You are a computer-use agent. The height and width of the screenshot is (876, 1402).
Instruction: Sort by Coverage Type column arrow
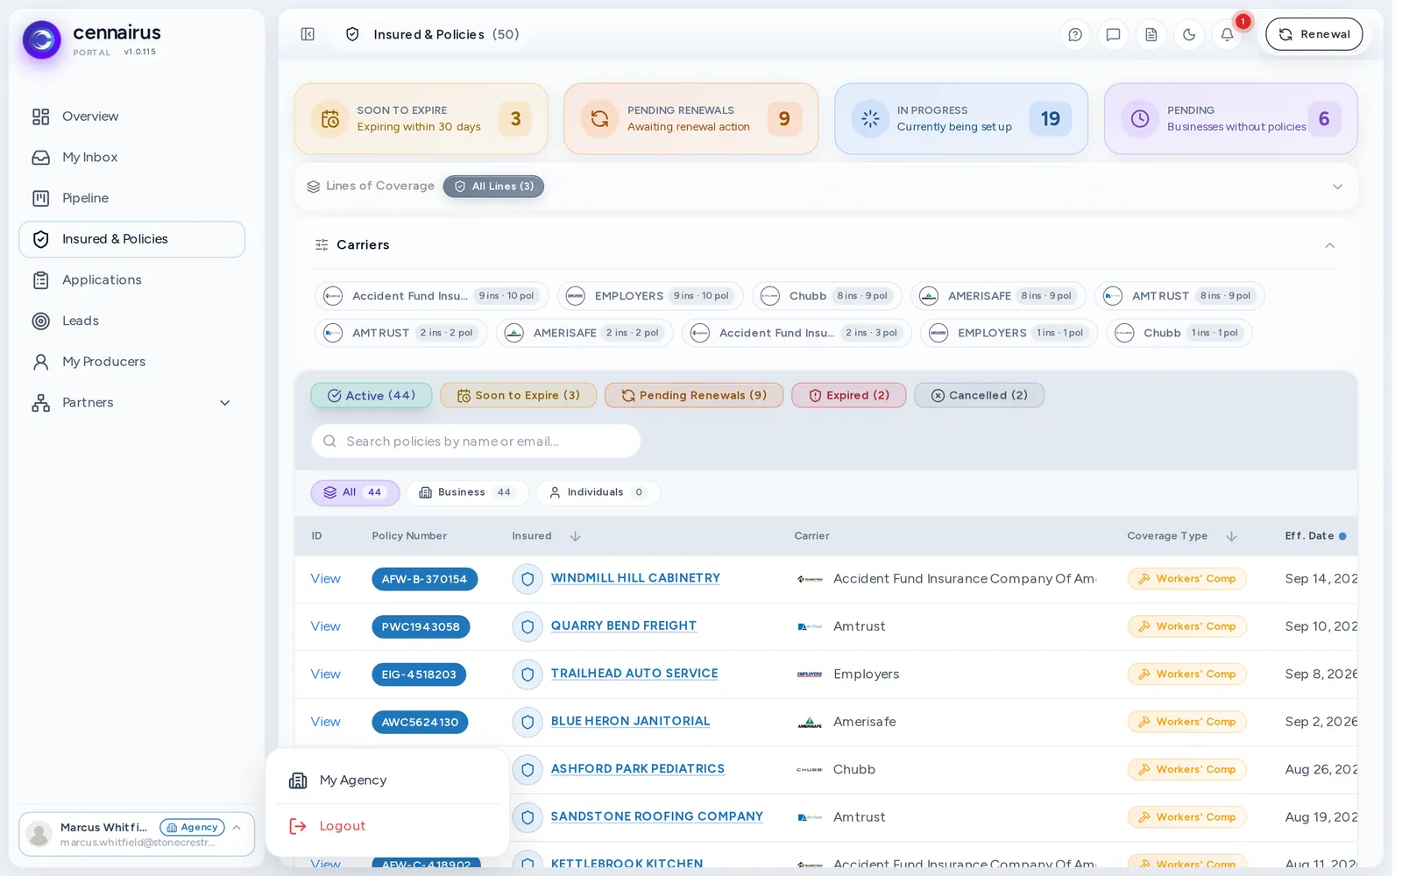pyautogui.click(x=1231, y=536)
